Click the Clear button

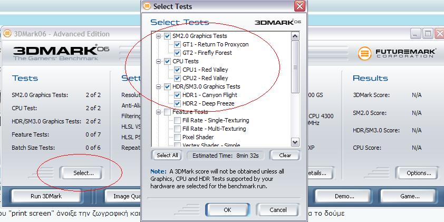pos(285,156)
